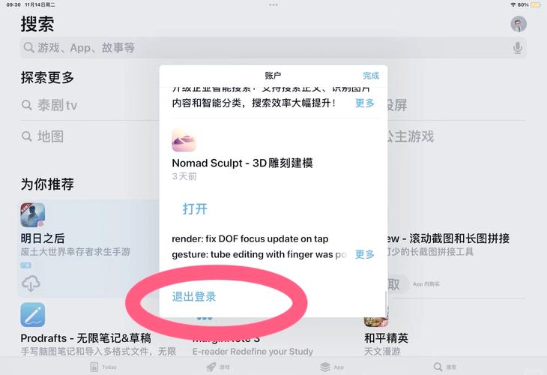Switch to the 搜索 tab in the bottom bar

[x=445, y=367]
